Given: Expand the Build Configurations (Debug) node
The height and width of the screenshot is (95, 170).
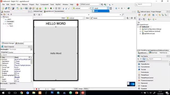Looking at the screenshot, I should pyautogui.click(x=140, y=29).
